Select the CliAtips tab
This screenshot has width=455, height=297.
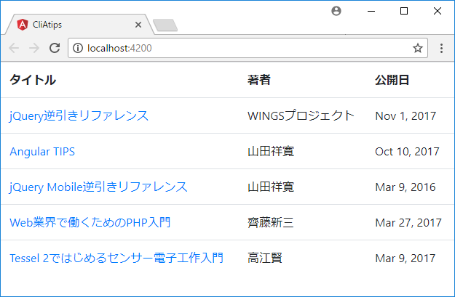(79, 25)
